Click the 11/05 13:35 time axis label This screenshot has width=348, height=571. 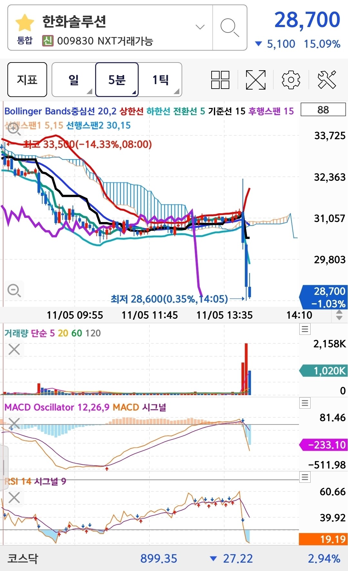tap(224, 315)
